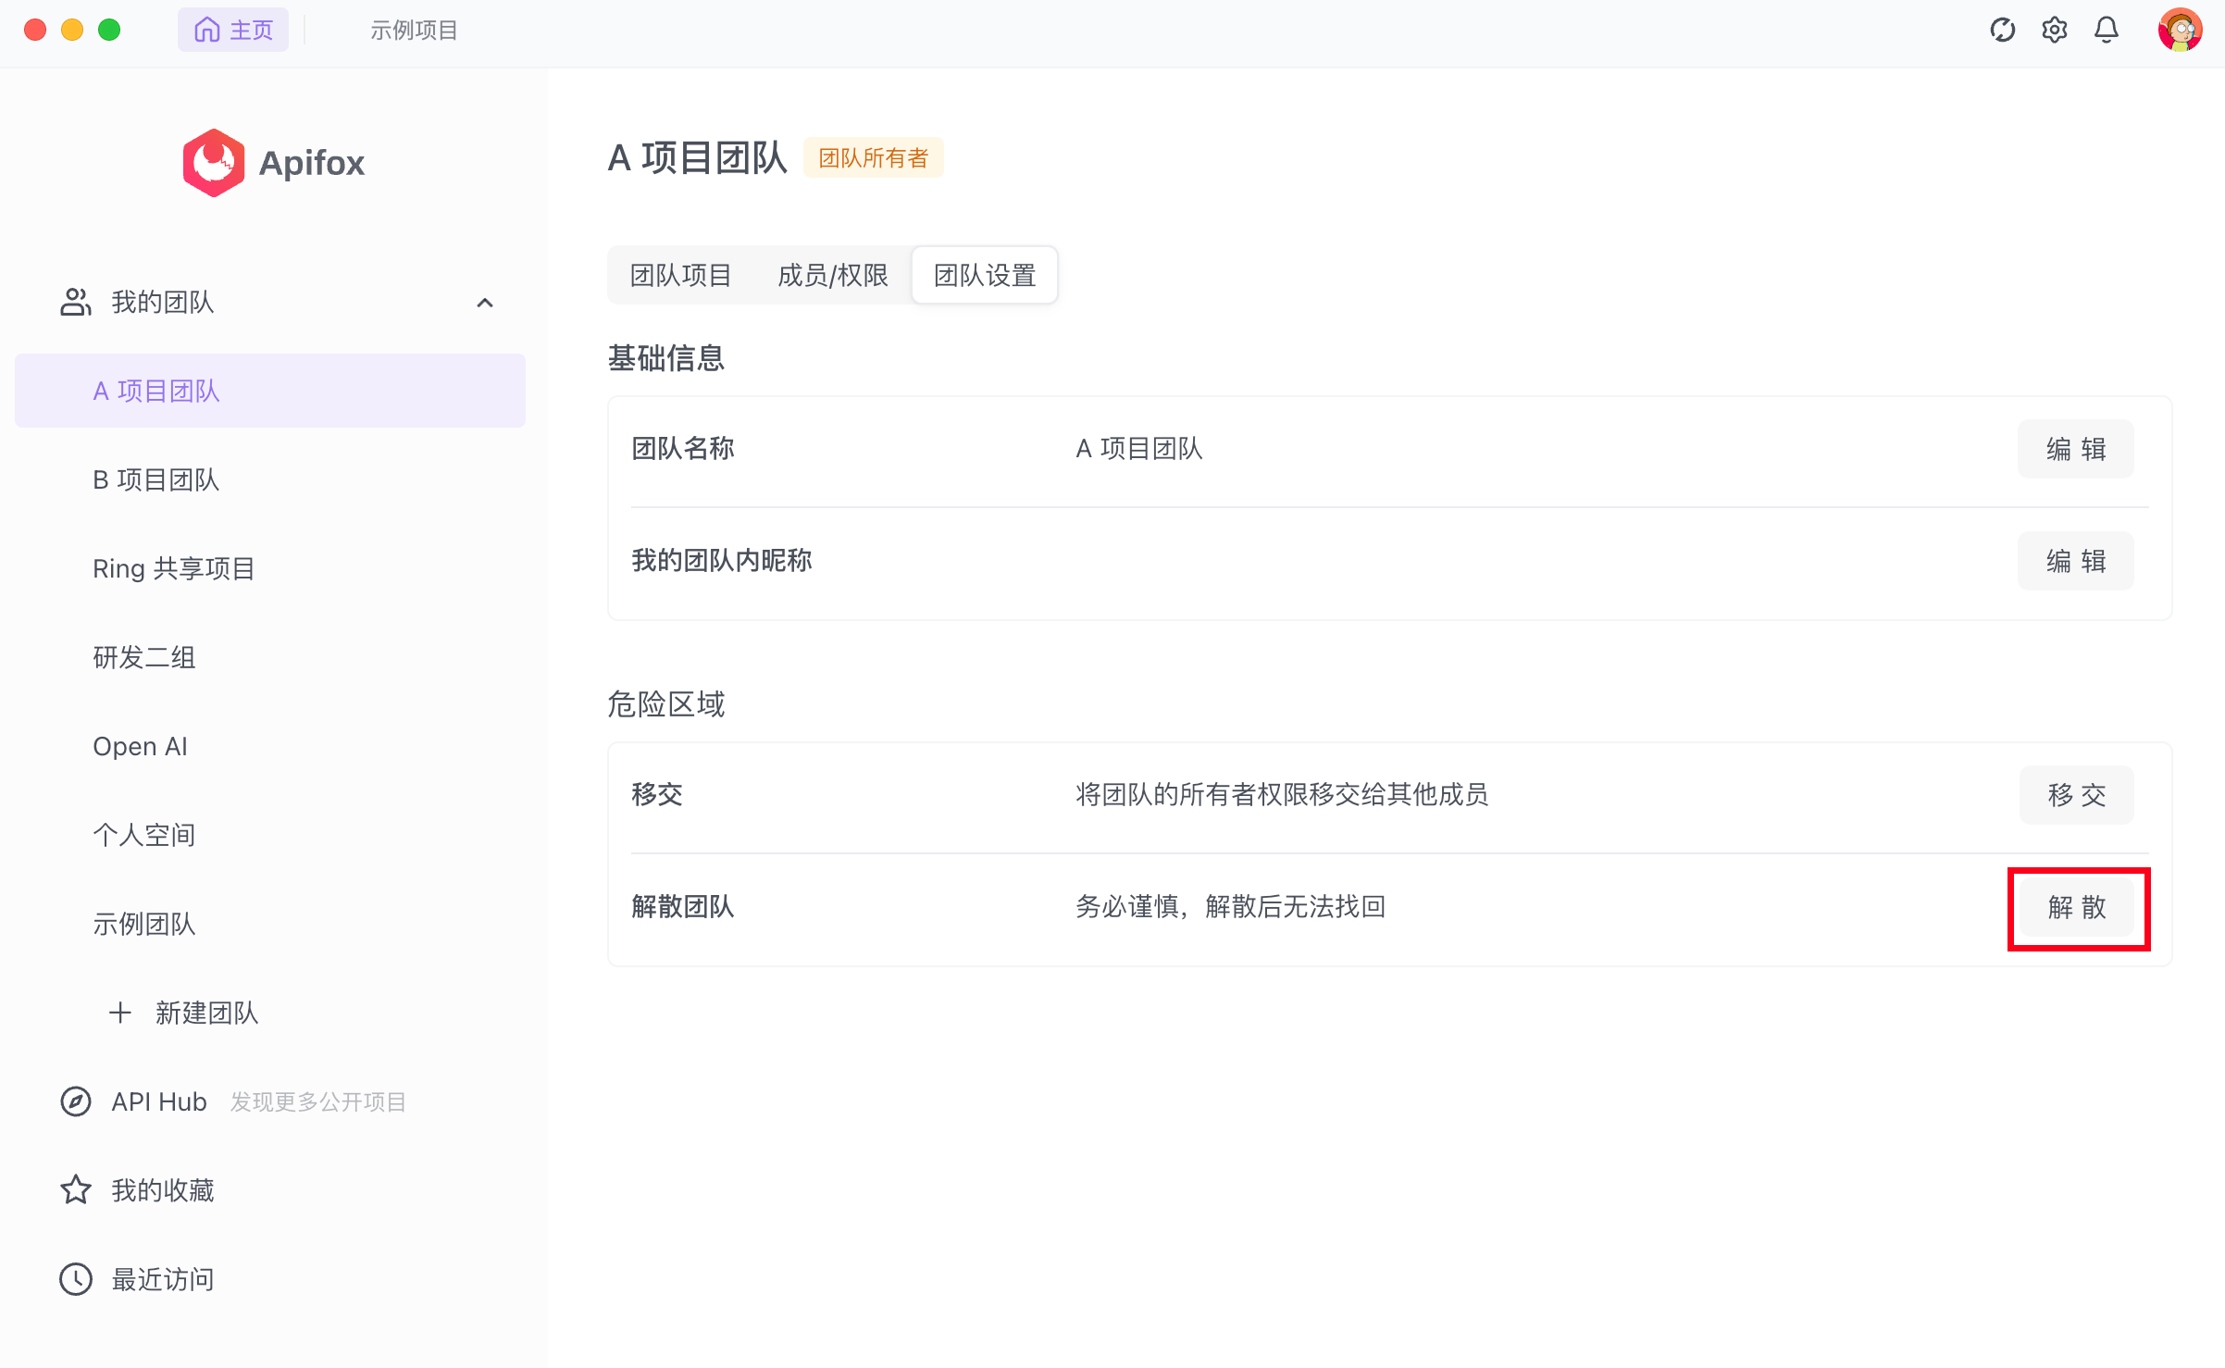Switch to the 团队项目 tab

680,275
